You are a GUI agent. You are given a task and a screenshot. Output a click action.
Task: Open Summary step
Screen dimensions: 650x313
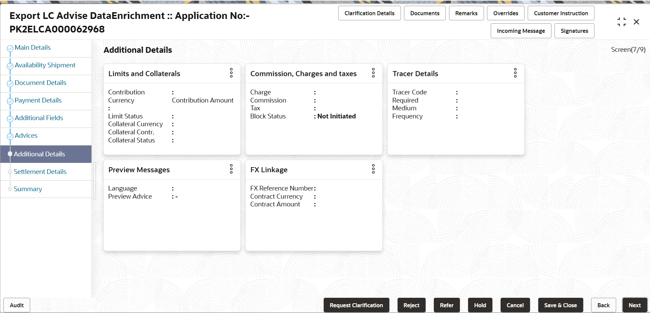[x=28, y=189]
